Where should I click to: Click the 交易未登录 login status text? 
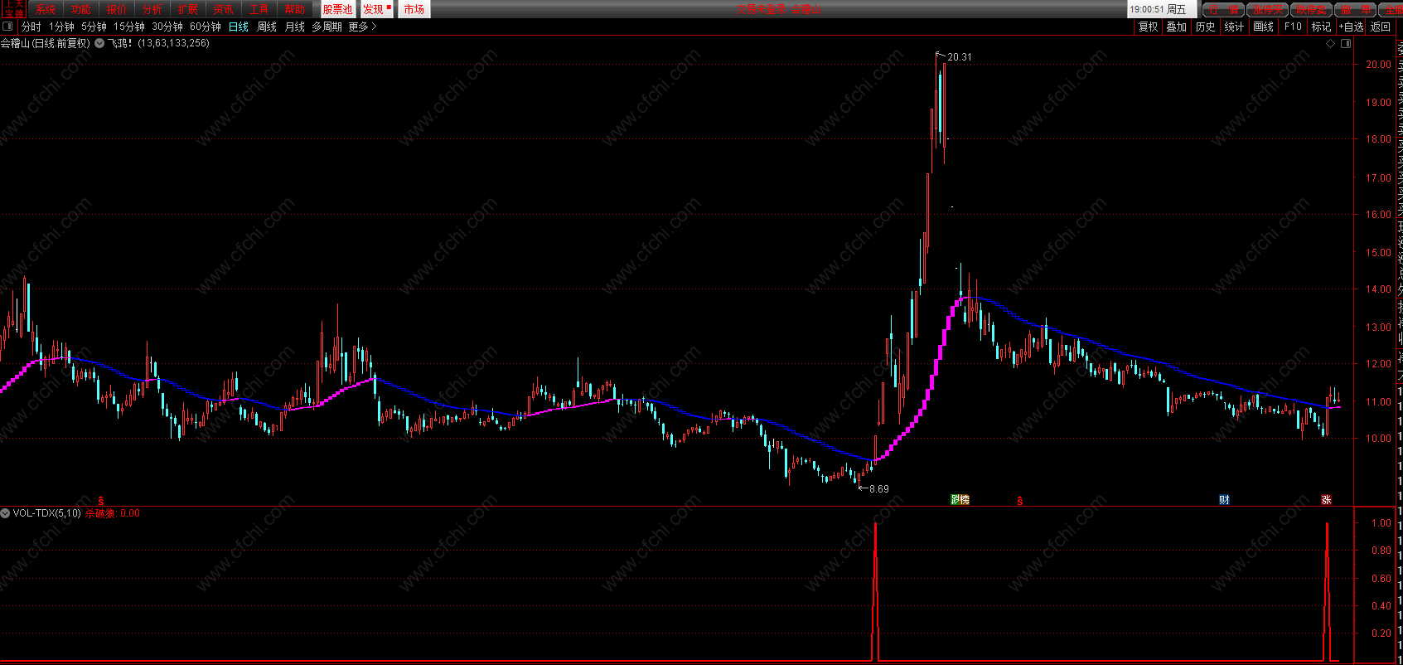761,9
